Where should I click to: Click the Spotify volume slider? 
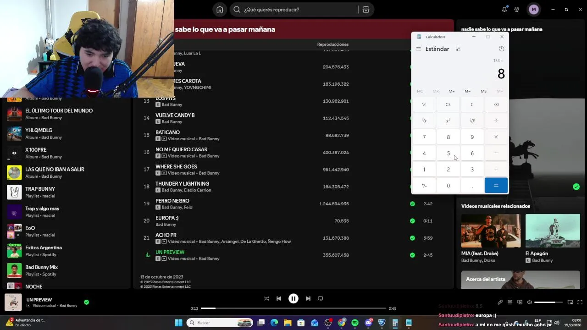tap(548, 302)
